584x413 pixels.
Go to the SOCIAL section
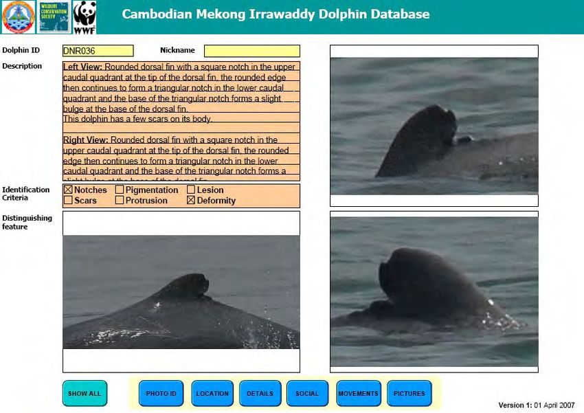point(307,394)
